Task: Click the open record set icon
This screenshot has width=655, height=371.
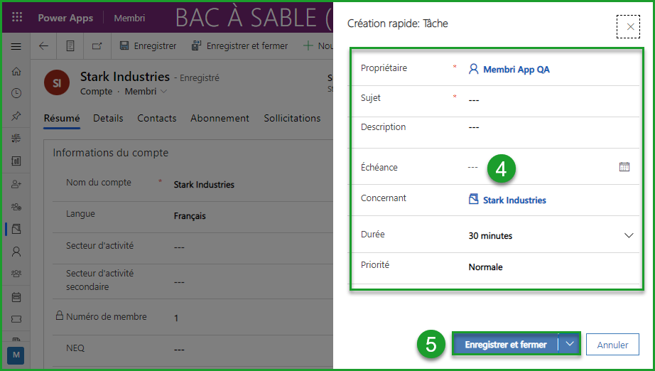Action: (70, 46)
